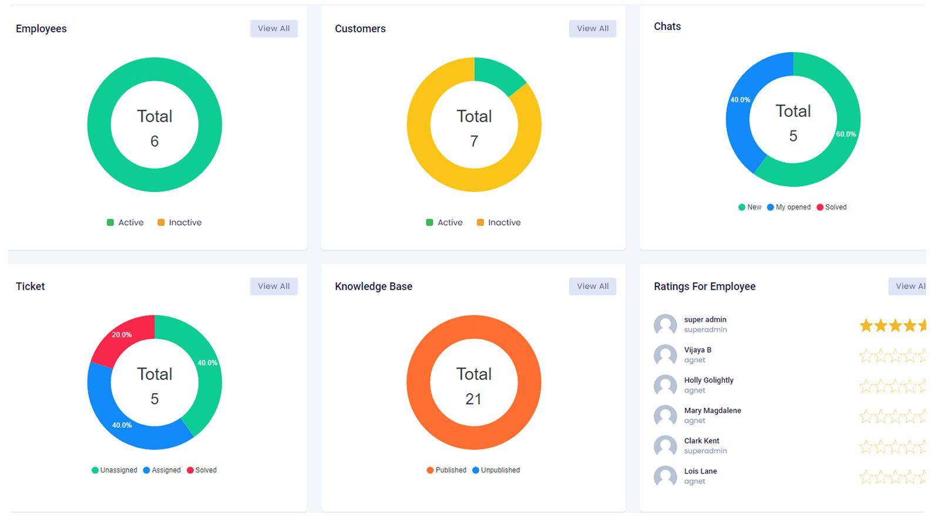Image resolution: width=934 pixels, height=517 pixels.
Task: Click Holly Golightly's profile avatar
Action: pos(665,386)
